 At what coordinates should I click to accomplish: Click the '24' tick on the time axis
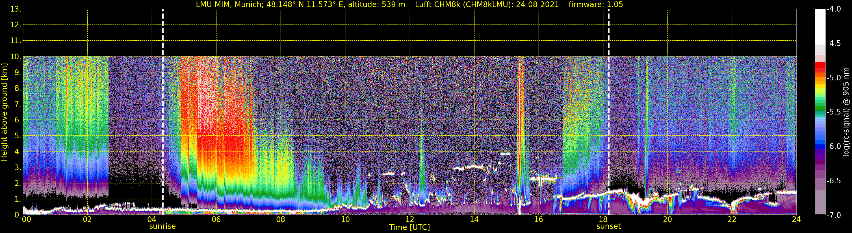(796, 219)
